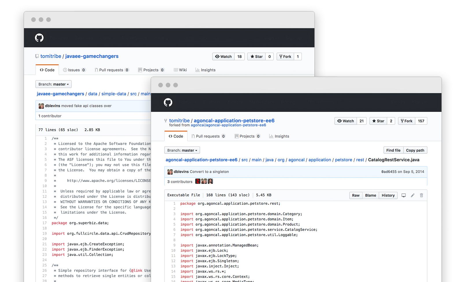Image resolution: width=462 pixels, height=282 pixels.
Task: Open data folder in breadcrumb
Action: [x=93, y=94]
